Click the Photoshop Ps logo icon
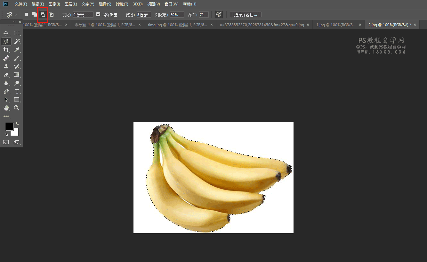The image size is (427, 262). tap(6, 4)
